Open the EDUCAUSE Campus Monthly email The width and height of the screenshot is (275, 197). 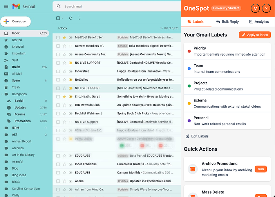pos(117,173)
